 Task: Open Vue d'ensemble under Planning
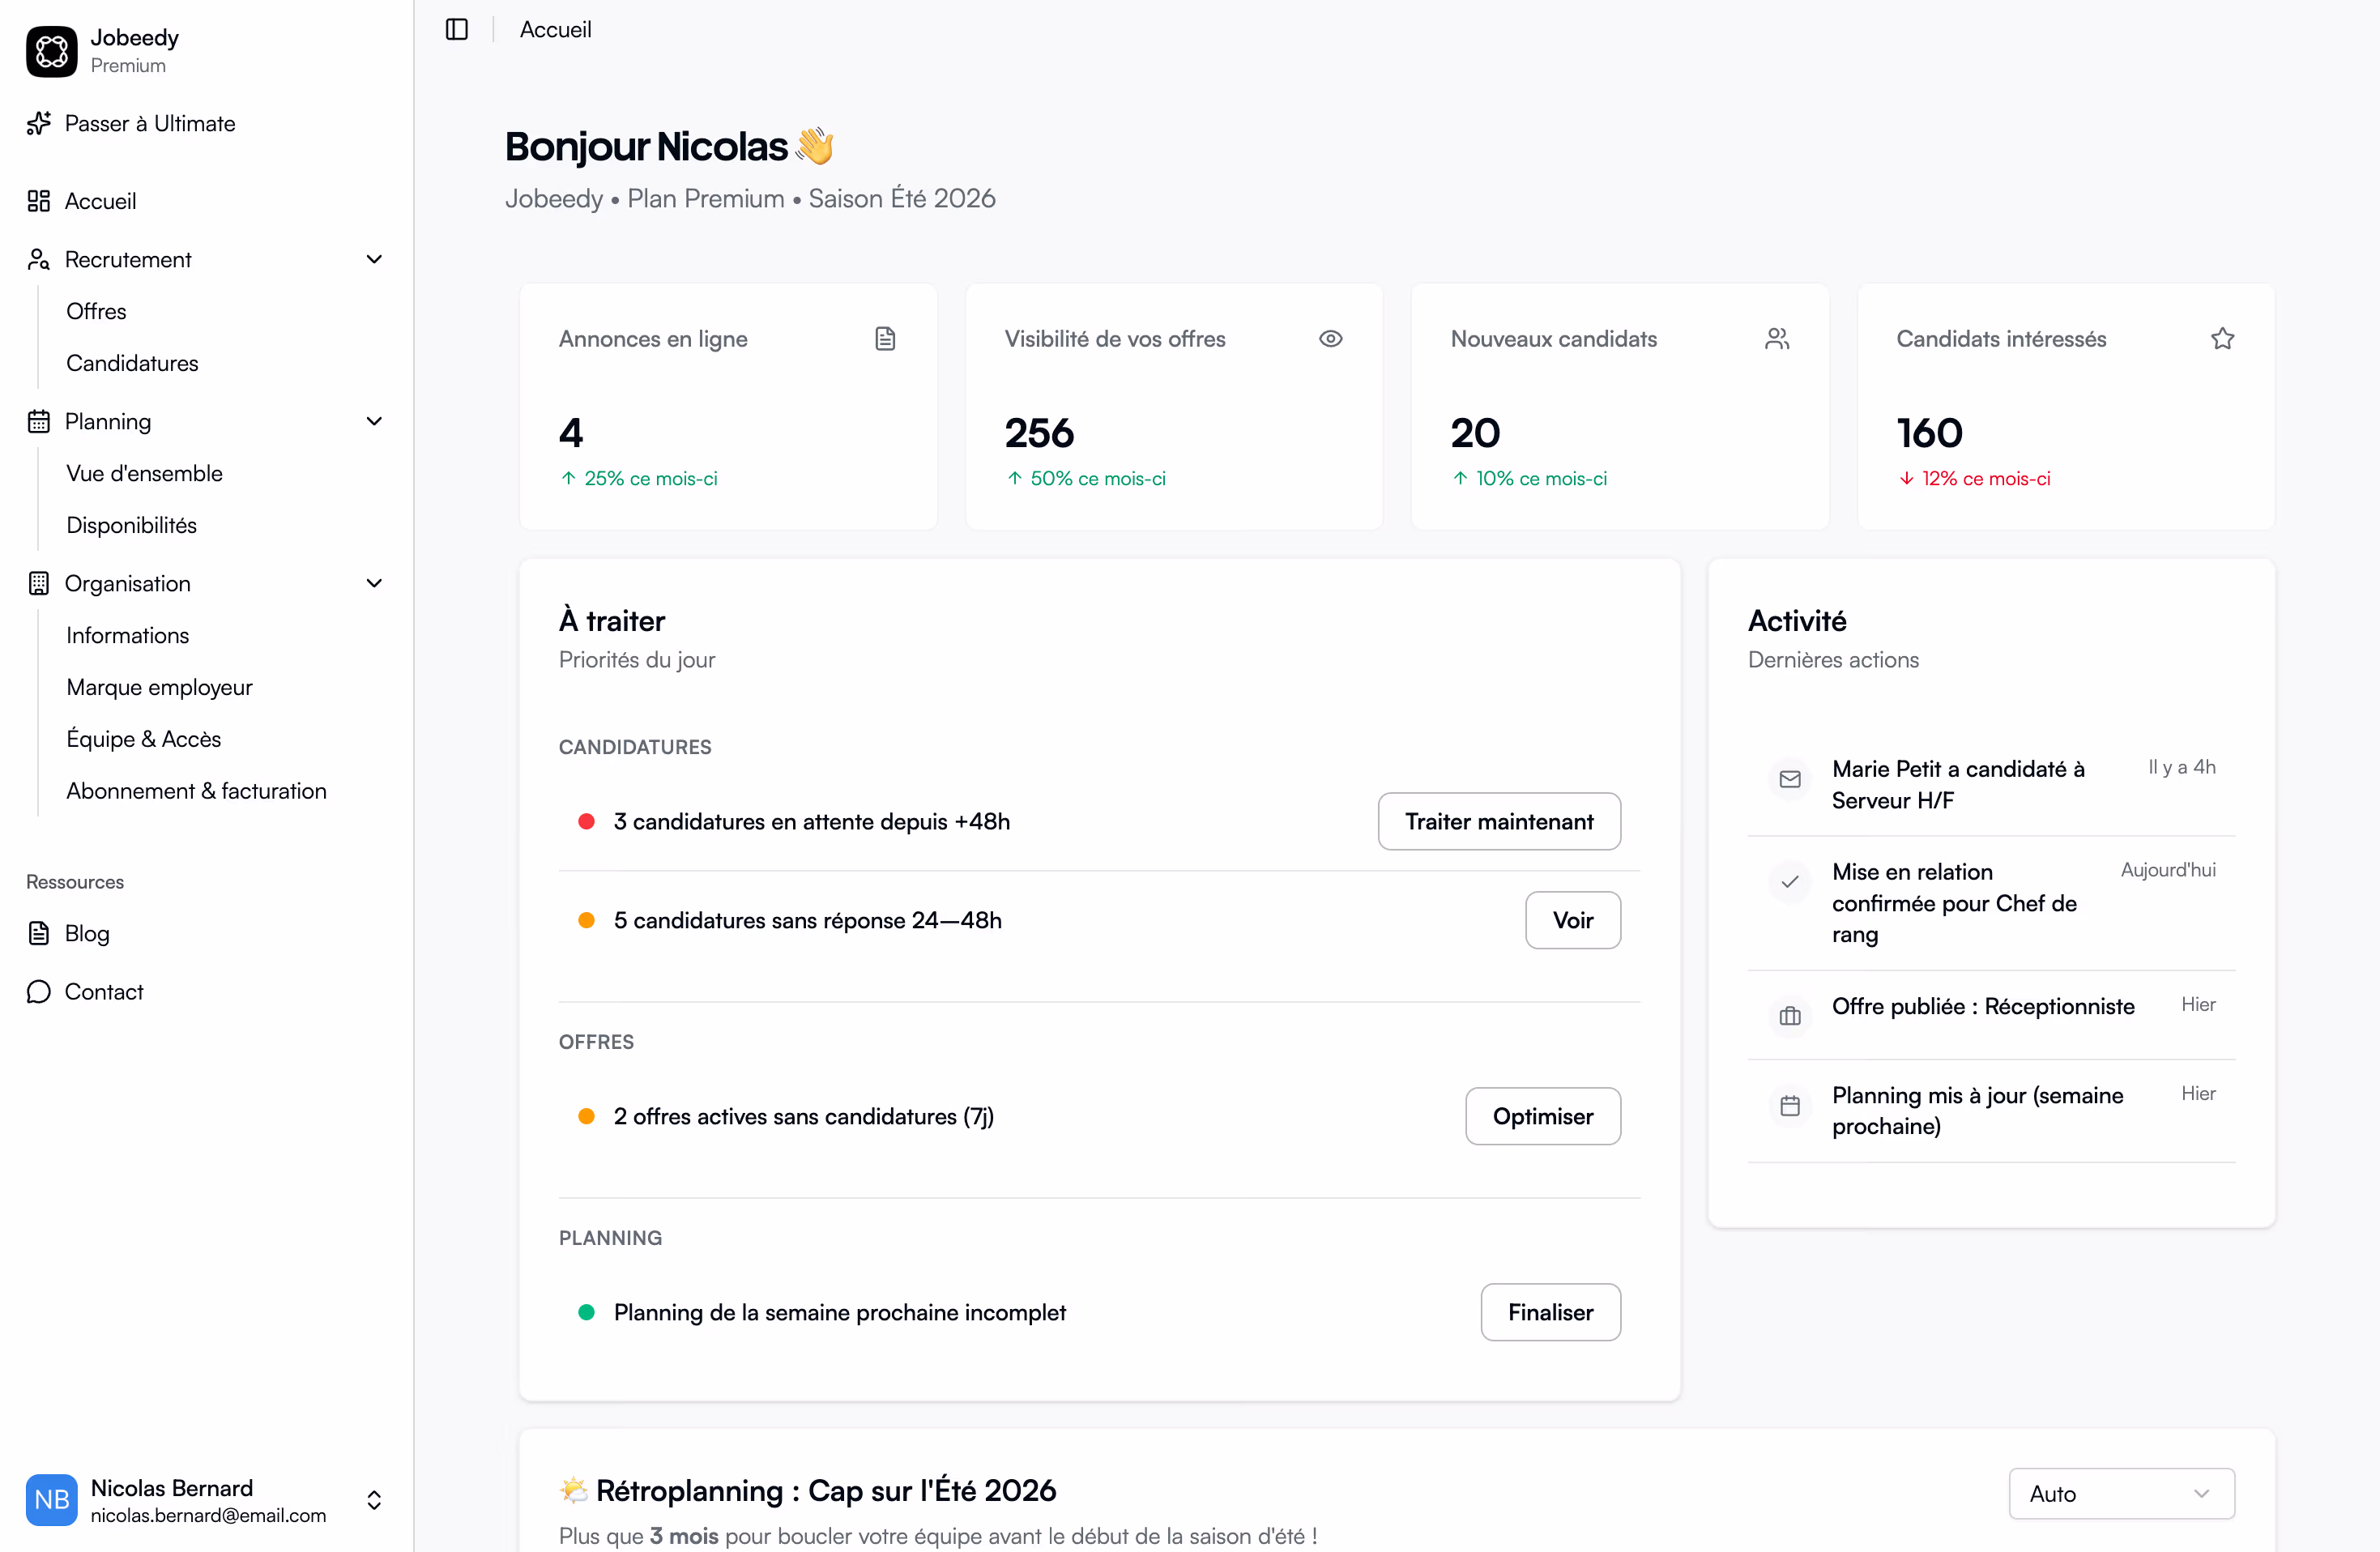(x=144, y=473)
